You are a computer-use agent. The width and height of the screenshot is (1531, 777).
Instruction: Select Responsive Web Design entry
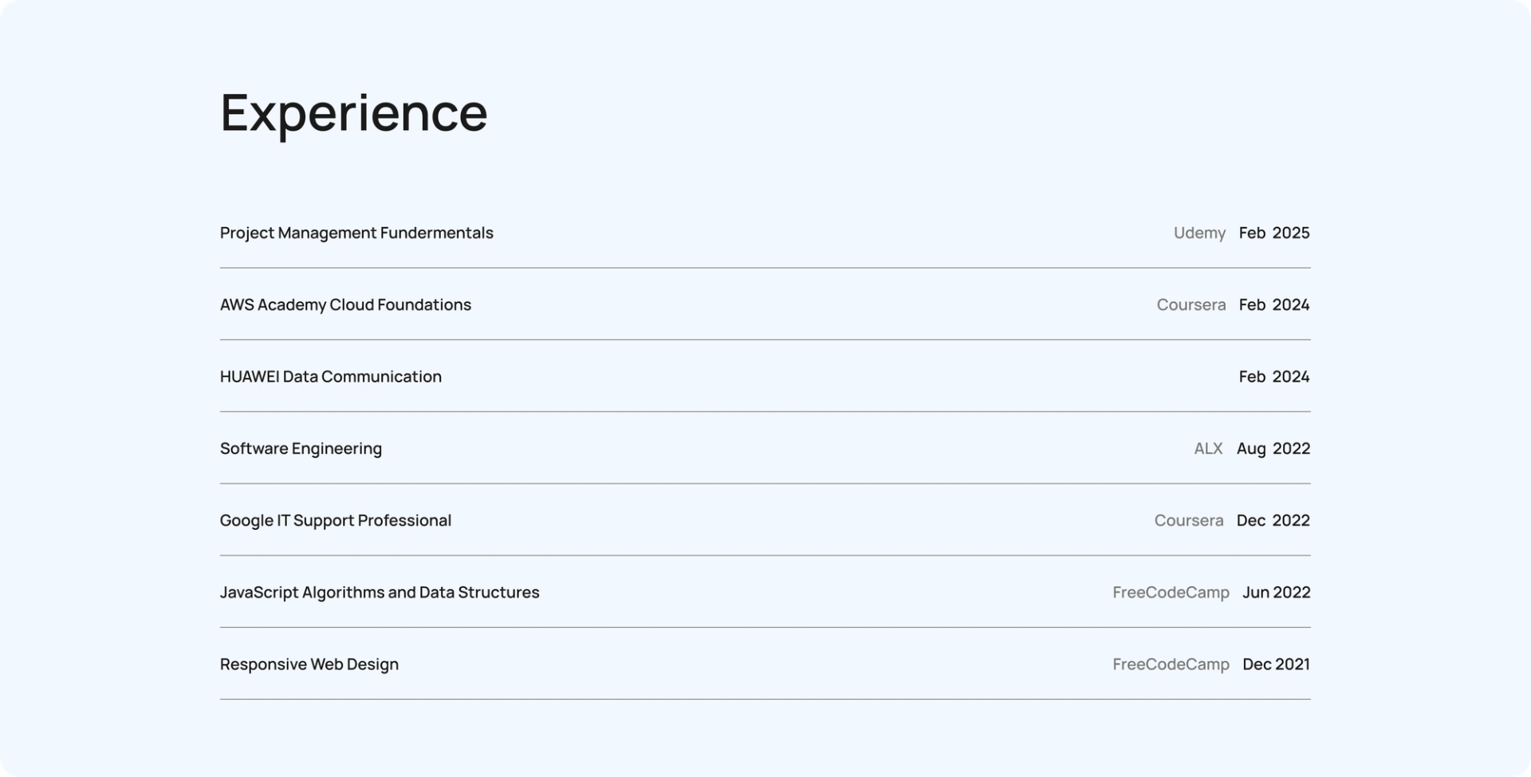(309, 664)
